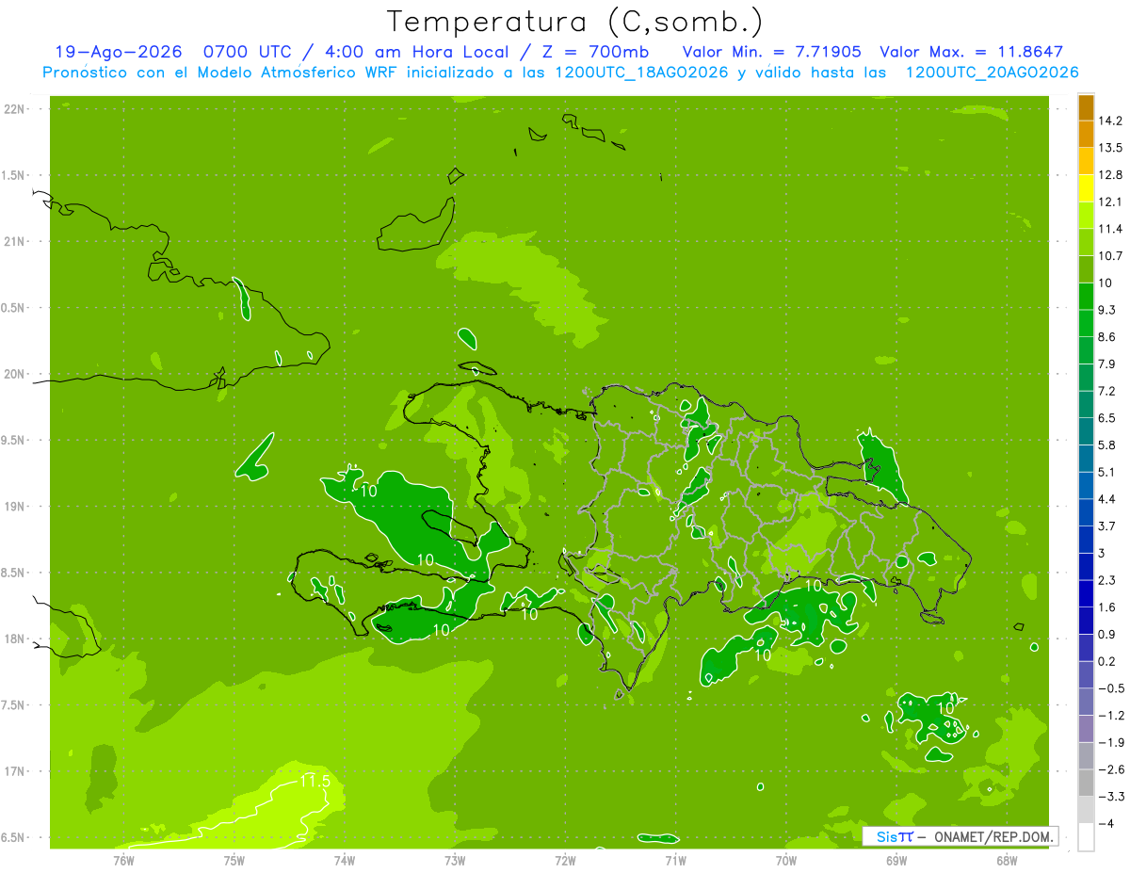Screen dimensions: 1130x873
Task: Click the "-0.5" colorbar value
Action: click(x=1110, y=688)
